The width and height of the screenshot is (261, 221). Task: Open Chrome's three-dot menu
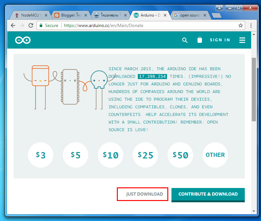[251, 25]
